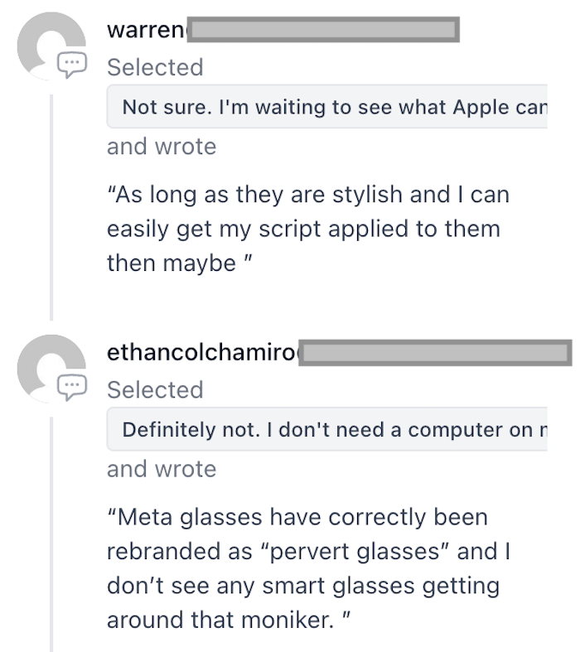Click "and wrote" text below ethancolchamiro's answer
Screen dimensions: 580x652
[162, 469]
